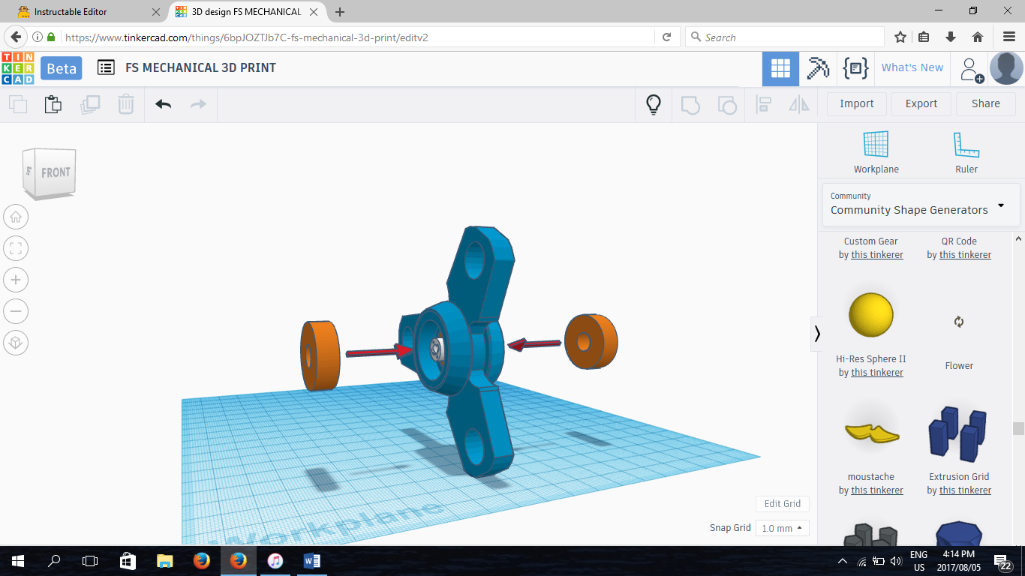Open the Firefox hamburger menu
This screenshot has width=1025, height=576.
pyautogui.click(x=1008, y=37)
